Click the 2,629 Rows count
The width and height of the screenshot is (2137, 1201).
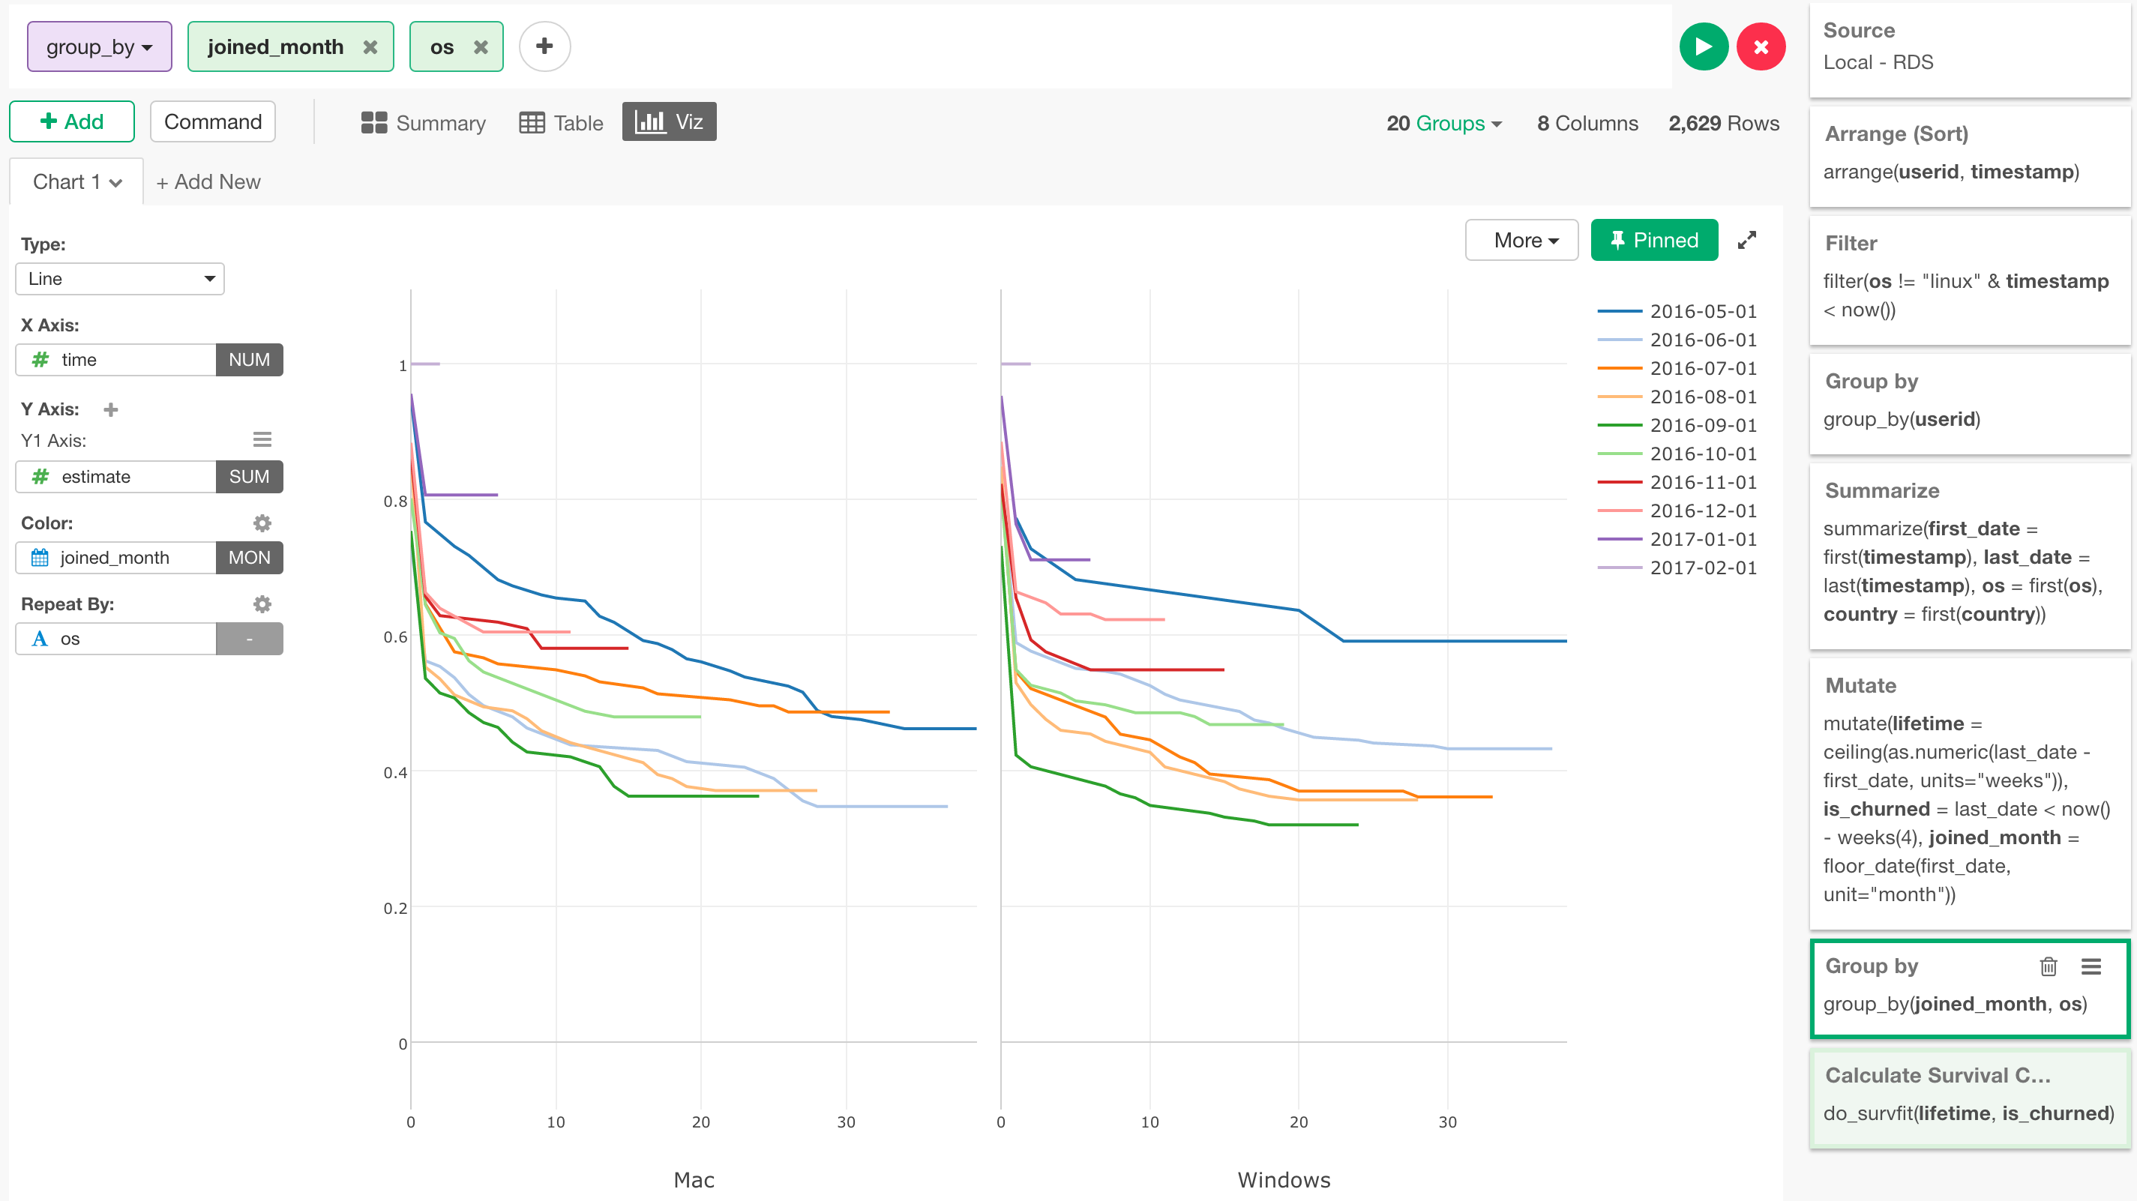point(1723,123)
